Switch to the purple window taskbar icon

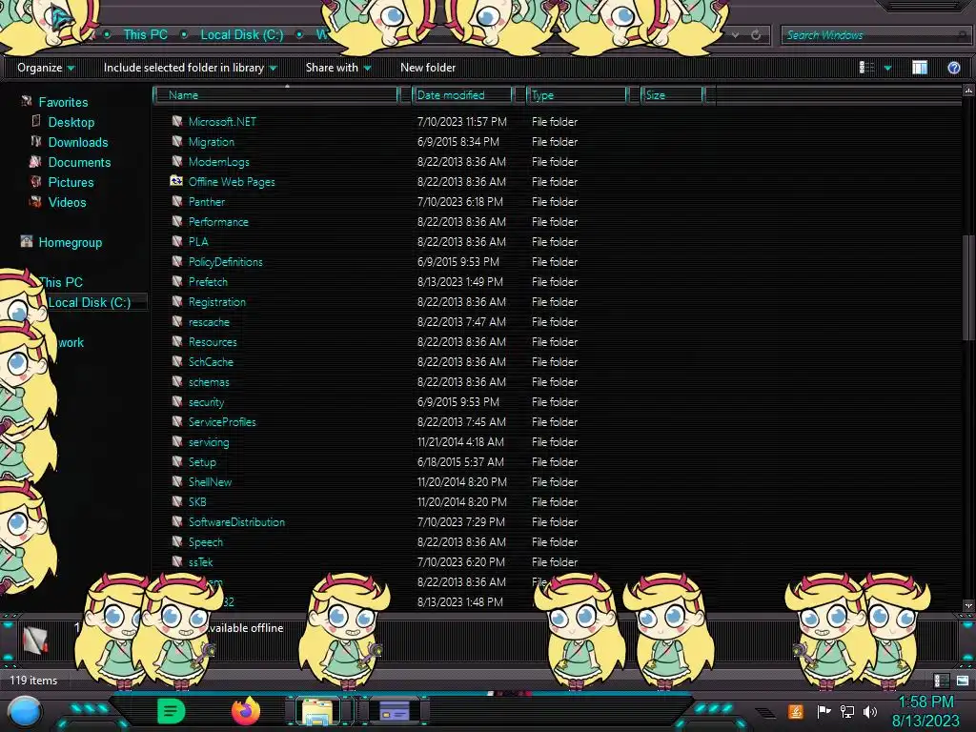(x=394, y=711)
